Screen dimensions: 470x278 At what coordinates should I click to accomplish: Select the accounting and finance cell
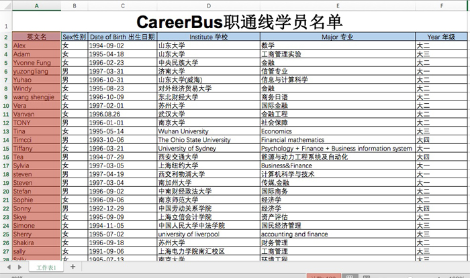pos(338,234)
